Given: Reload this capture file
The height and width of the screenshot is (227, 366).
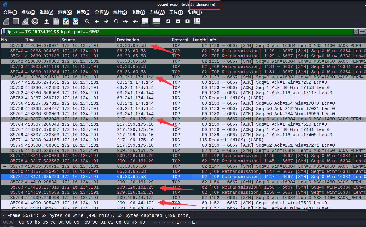Looking at the screenshot, I should (x=76, y=21).
